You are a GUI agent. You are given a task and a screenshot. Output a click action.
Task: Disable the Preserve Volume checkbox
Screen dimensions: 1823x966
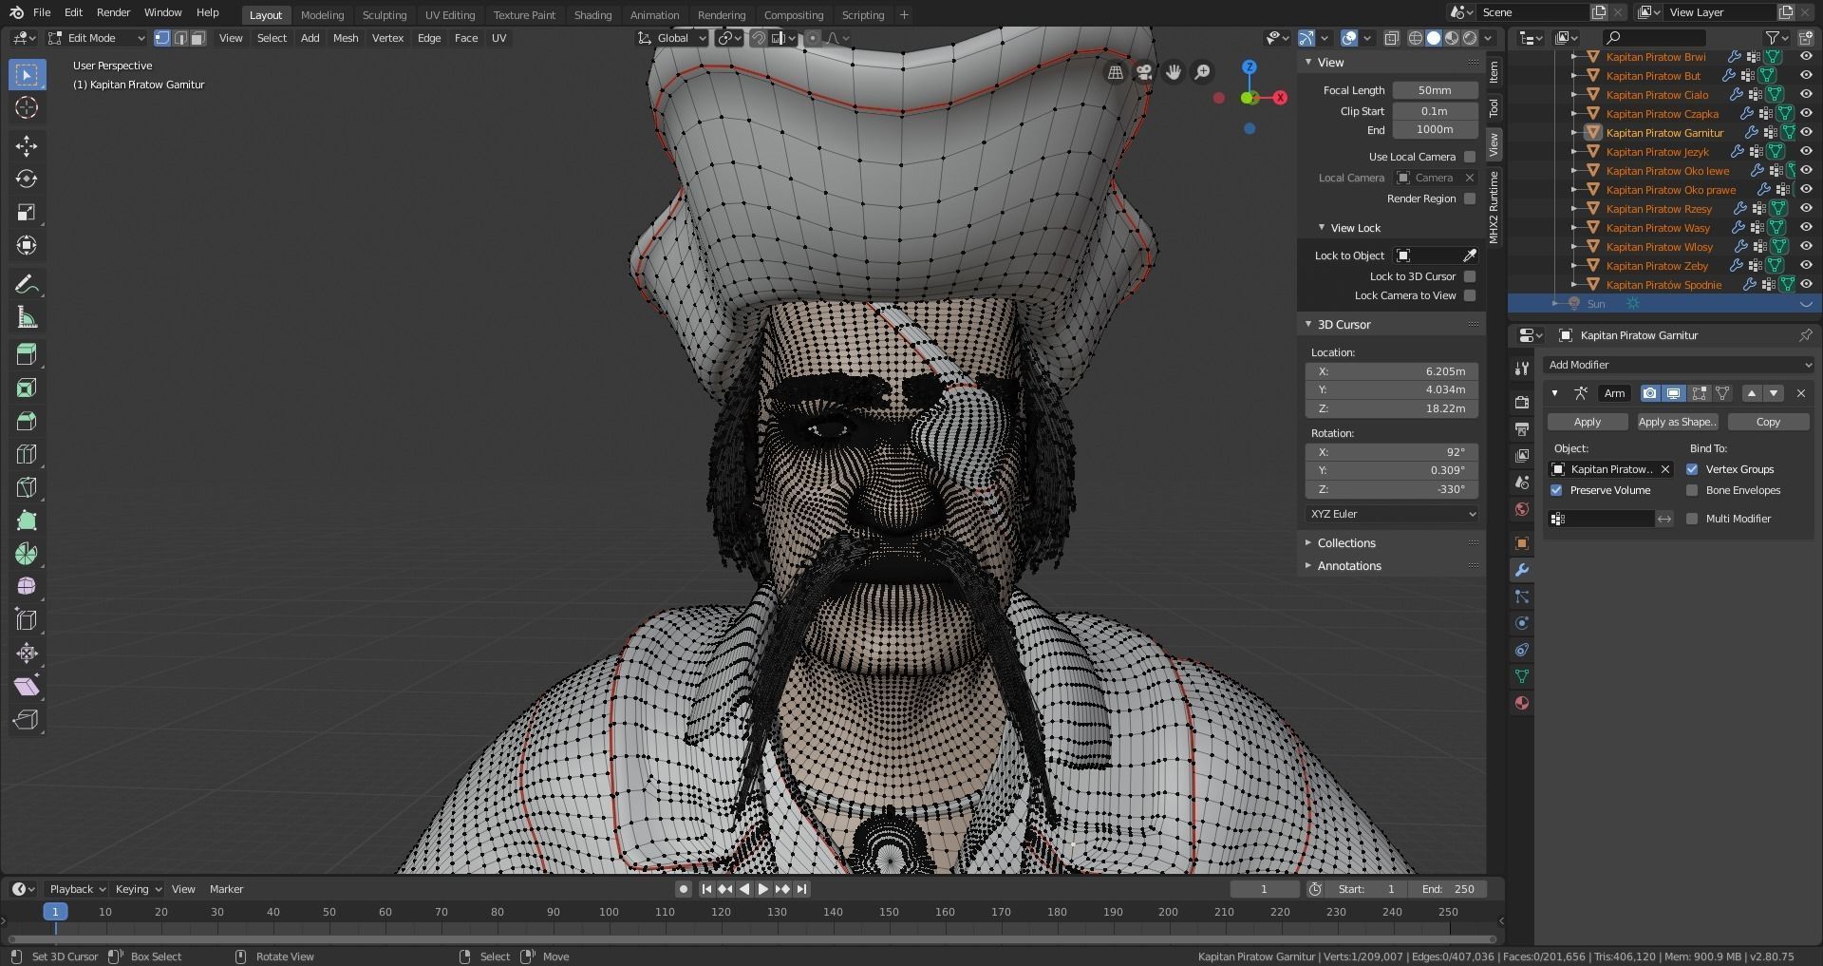click(x=1556, y=490)
